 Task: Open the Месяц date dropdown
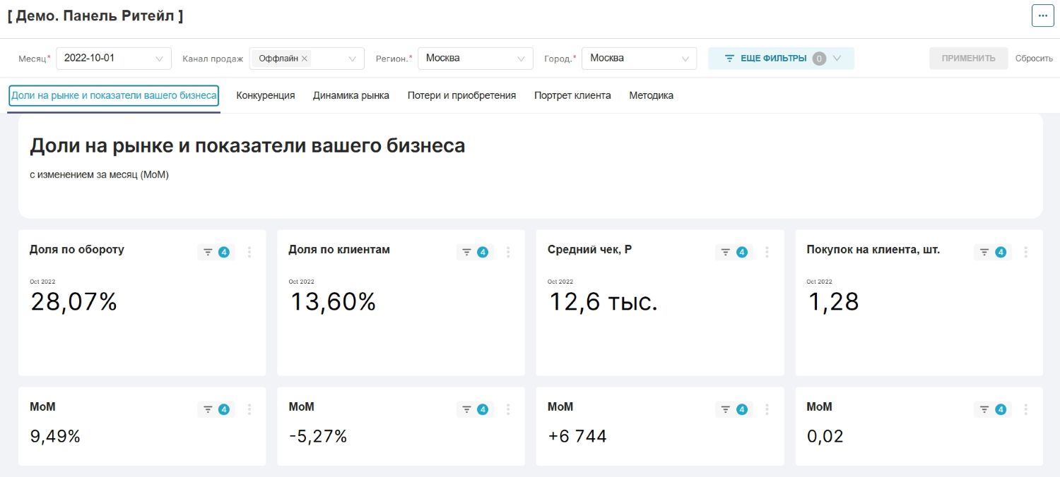pyautogui.click(x=113, y=59)
